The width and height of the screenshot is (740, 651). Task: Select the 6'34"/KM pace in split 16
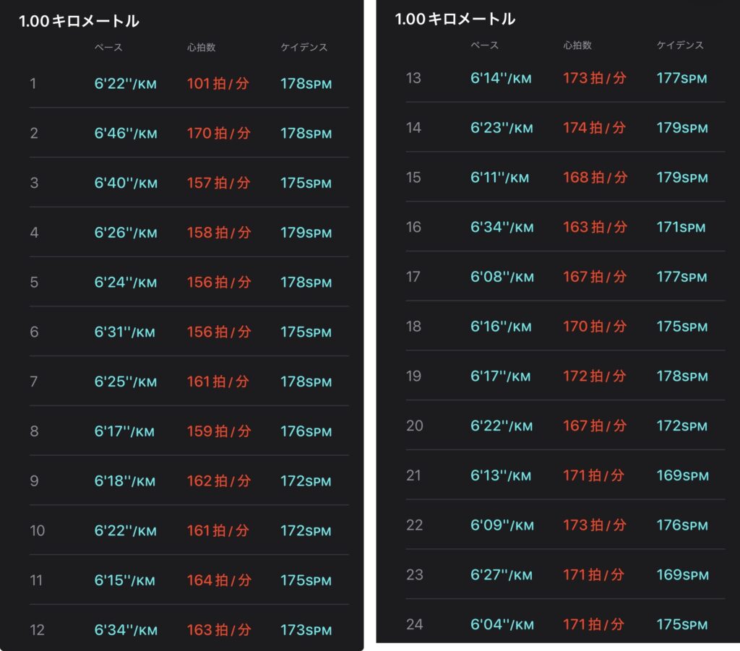point(502,227)
